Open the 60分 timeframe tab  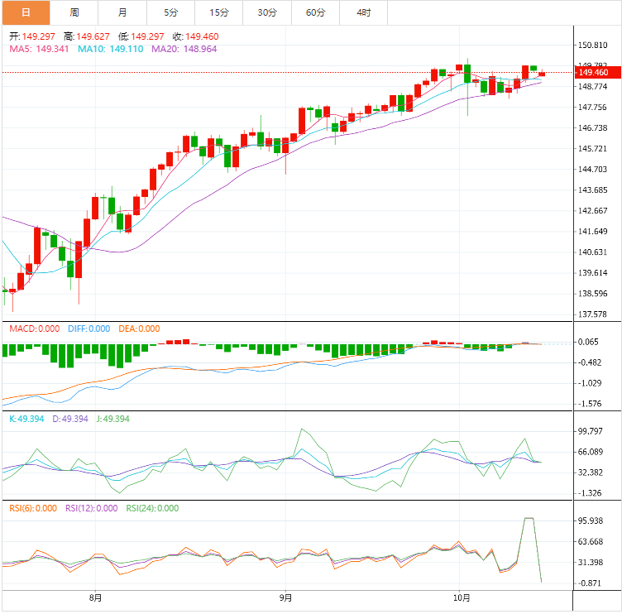point(315,12)
